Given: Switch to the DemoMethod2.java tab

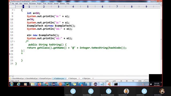Looking at the screenshot, I should pyautogui.click(x=32, y=78).
